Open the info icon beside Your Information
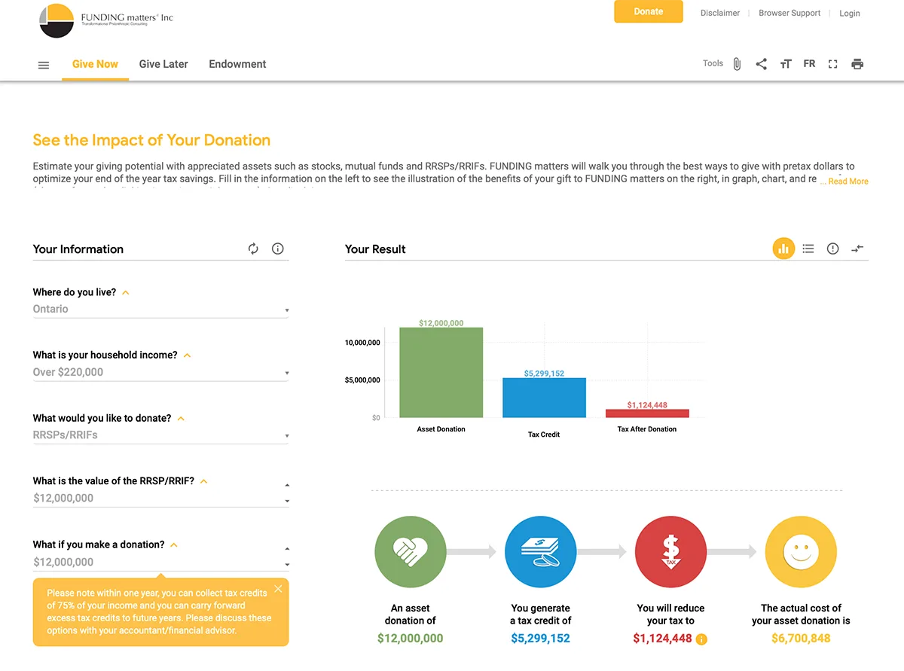This screenshot has width=904, height=671. pyautogui.click(x=278, y=249)
